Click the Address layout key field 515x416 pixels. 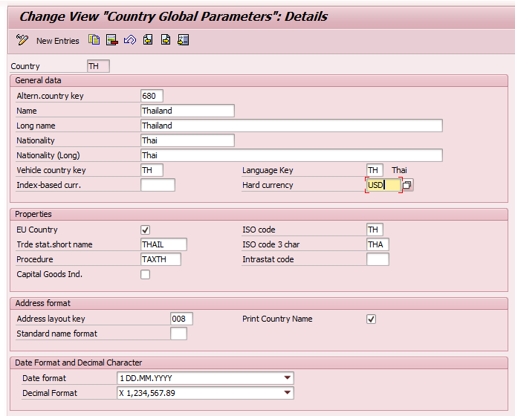(181, 319)
